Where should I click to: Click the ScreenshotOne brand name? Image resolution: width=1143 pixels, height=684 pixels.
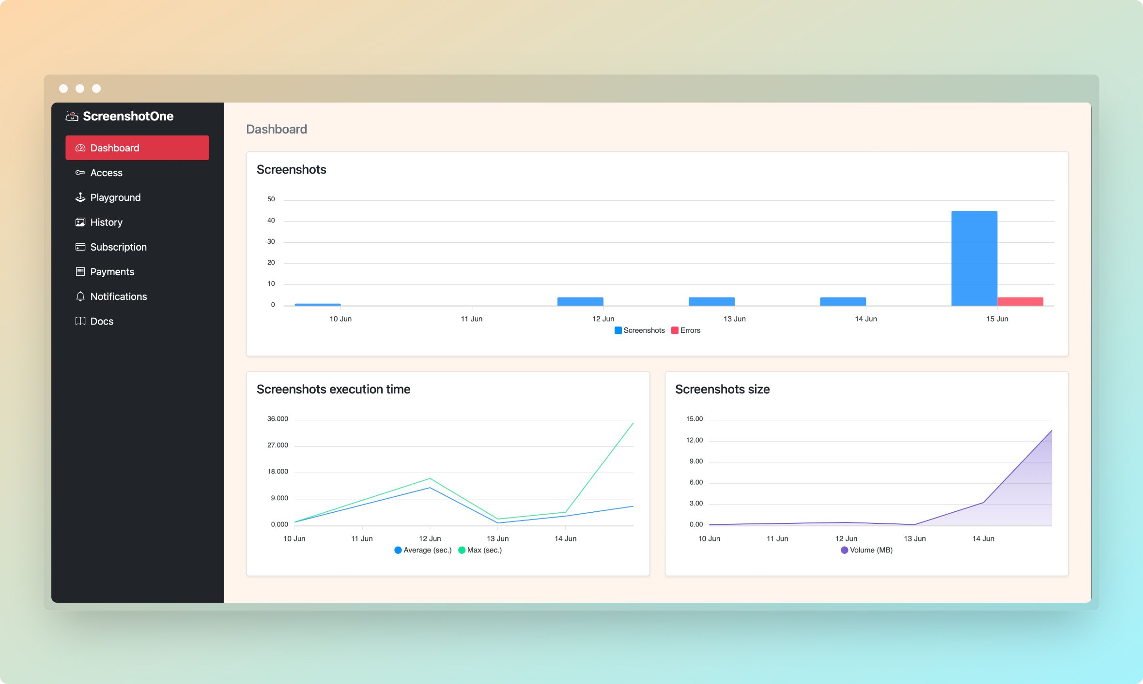coord(128,116)
